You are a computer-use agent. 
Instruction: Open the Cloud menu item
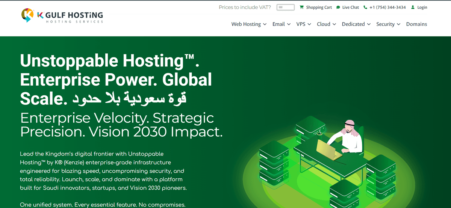tap(323, 24)
